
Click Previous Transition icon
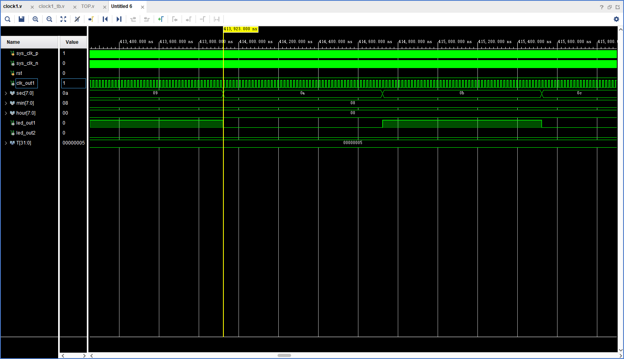tap(133, 19)
